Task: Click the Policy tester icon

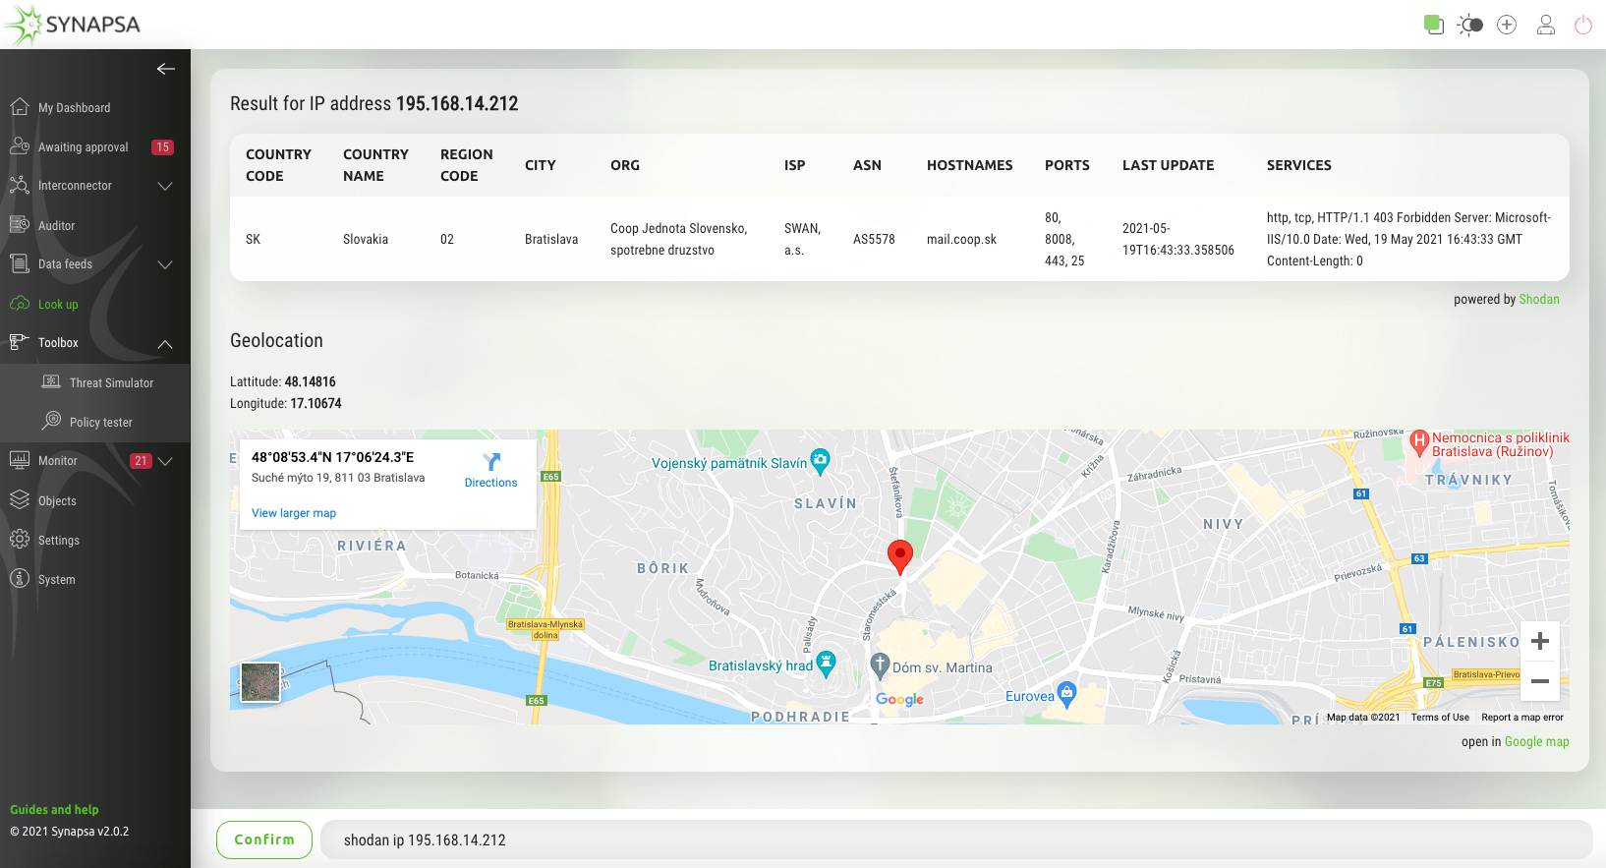Action: click(51, 421)
